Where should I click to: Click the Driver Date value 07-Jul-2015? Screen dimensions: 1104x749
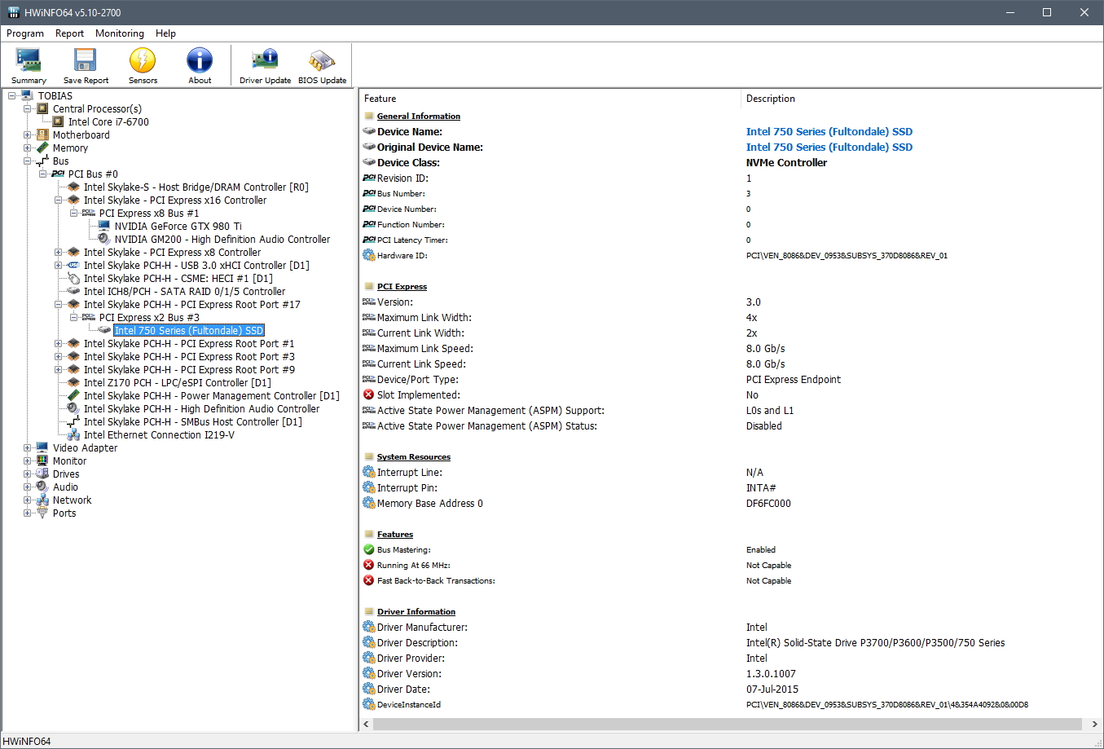click(772, 690)
